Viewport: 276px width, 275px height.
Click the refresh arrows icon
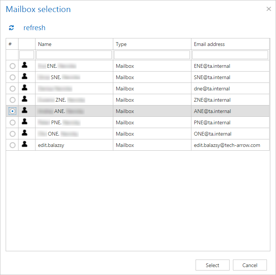pyautogui.click(x=11, y=28)
